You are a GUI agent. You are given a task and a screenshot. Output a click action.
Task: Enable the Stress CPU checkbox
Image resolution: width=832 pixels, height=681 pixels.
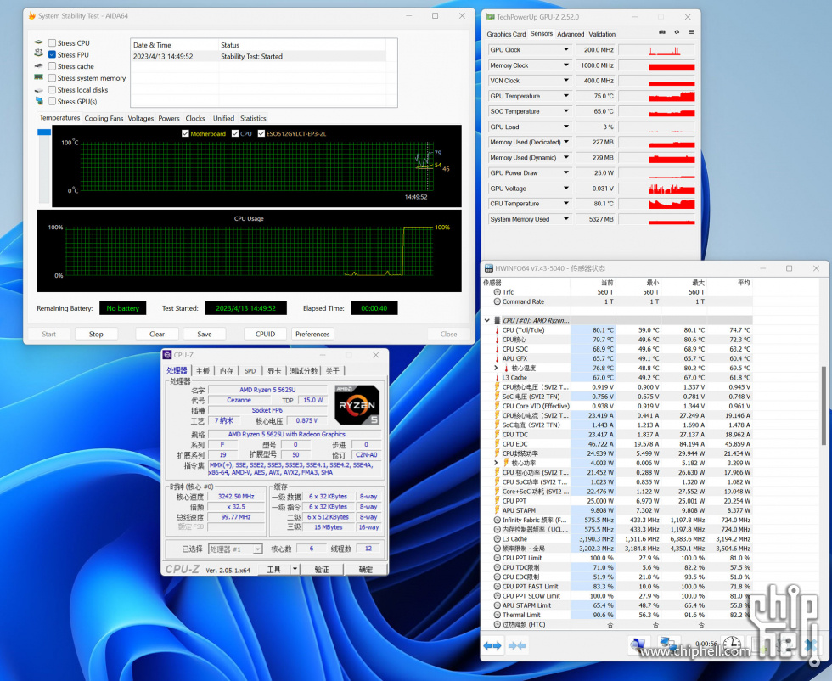click(x=52, y=43)
